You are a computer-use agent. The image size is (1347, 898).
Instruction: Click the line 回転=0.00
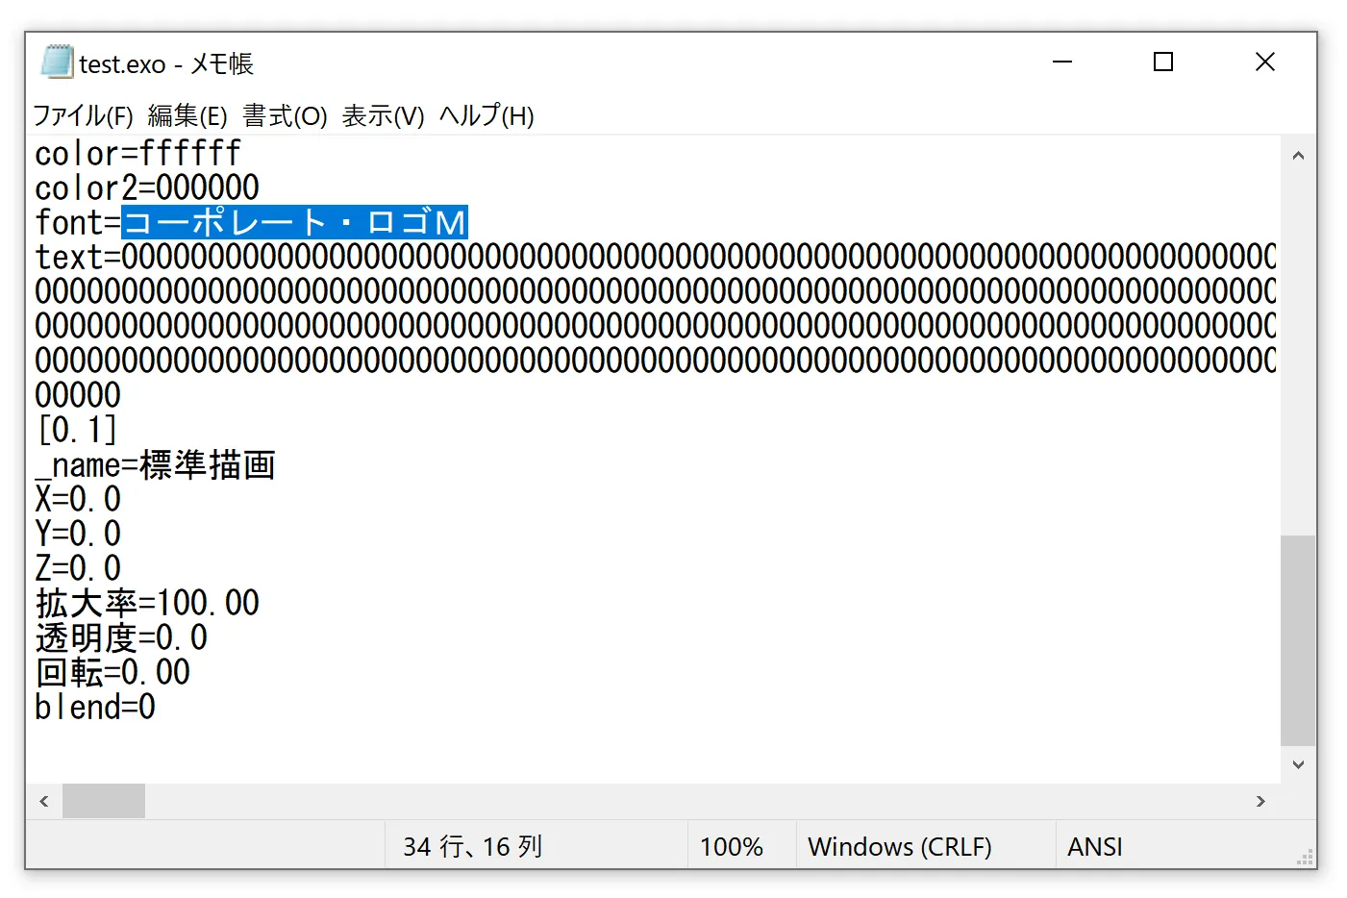[x=112, y=672]
